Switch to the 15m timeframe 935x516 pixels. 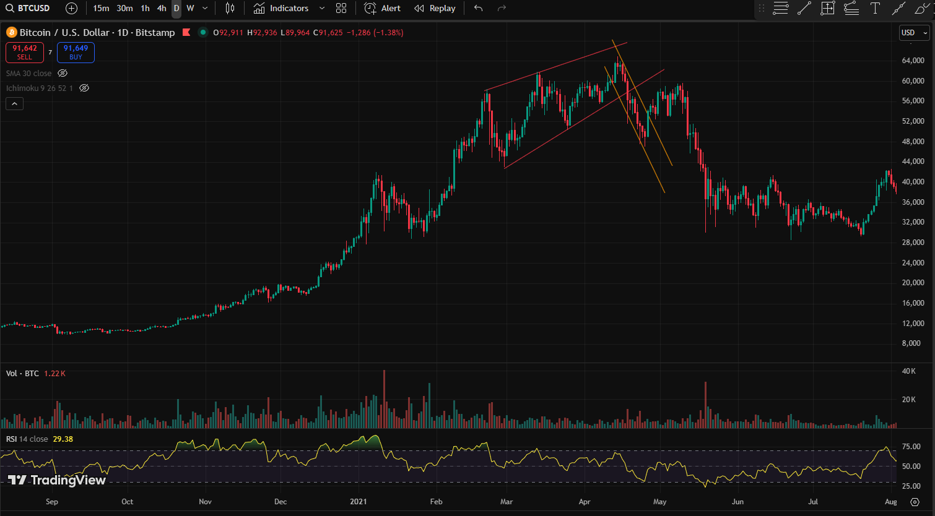point(101,8)
